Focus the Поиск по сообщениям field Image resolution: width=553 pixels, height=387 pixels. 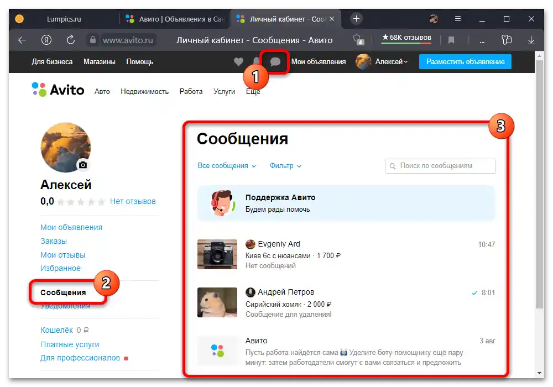440,166
